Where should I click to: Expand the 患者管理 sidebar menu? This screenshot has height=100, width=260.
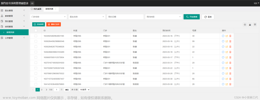pos(14,16)
